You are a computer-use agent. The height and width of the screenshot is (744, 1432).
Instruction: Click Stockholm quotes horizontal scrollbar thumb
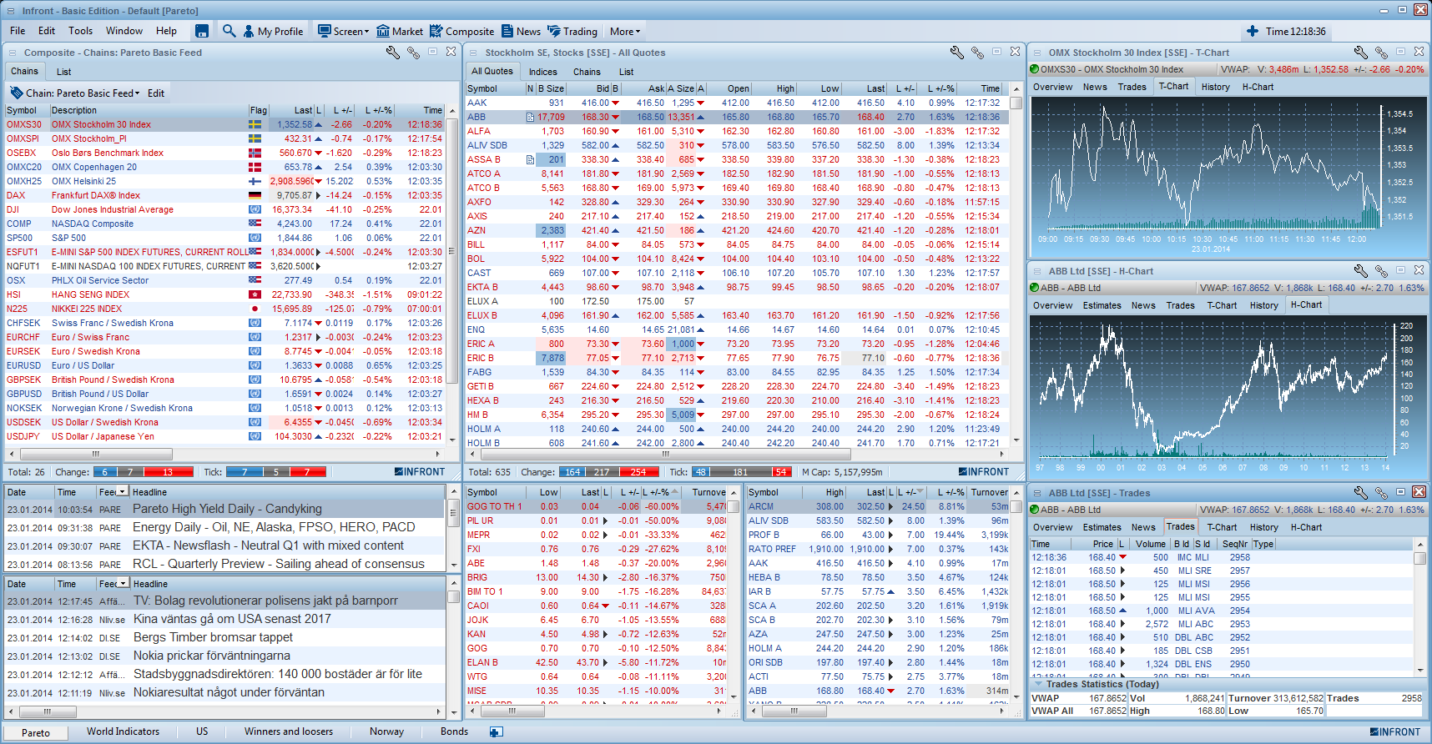pyautogui.click(x=665, y=455)
